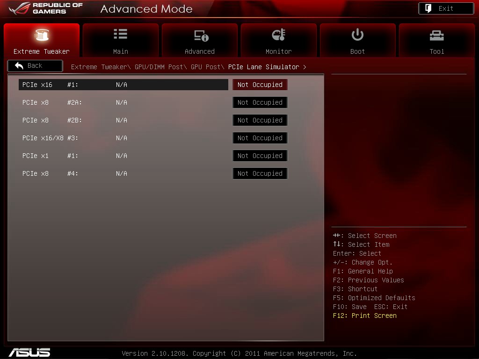479x359 pixels.
Task: Click the F3: Shortcut hint
Action: [356, 289]
